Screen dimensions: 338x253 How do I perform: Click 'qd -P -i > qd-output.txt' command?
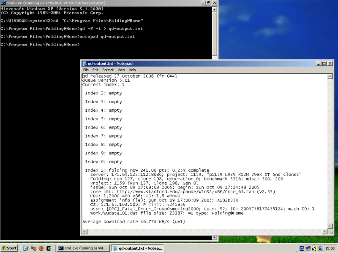pyautogui.click(x=111, y=29)
